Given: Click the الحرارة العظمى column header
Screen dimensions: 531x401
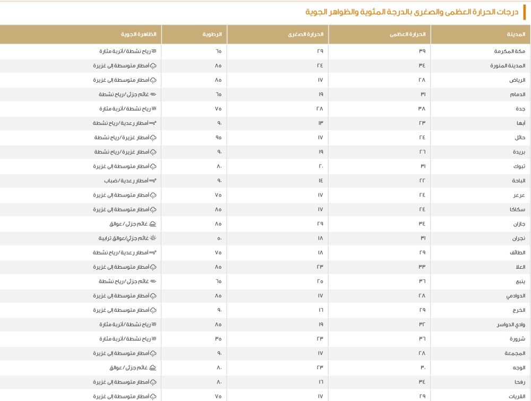Looking at the screenshot, I should coord(414,35).
